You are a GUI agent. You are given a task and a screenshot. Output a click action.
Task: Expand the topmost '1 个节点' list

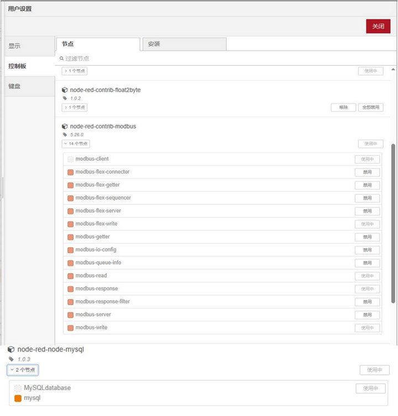click(x=75, y=71)
